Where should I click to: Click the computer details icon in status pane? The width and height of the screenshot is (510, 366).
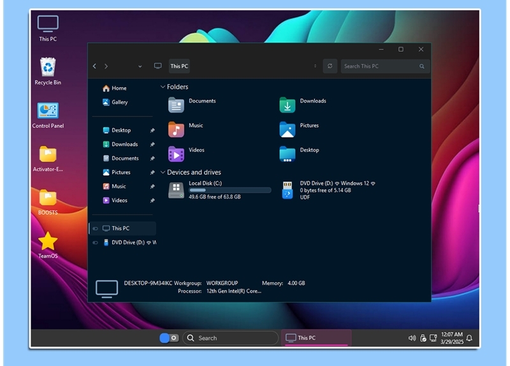[x=106, y=289]
